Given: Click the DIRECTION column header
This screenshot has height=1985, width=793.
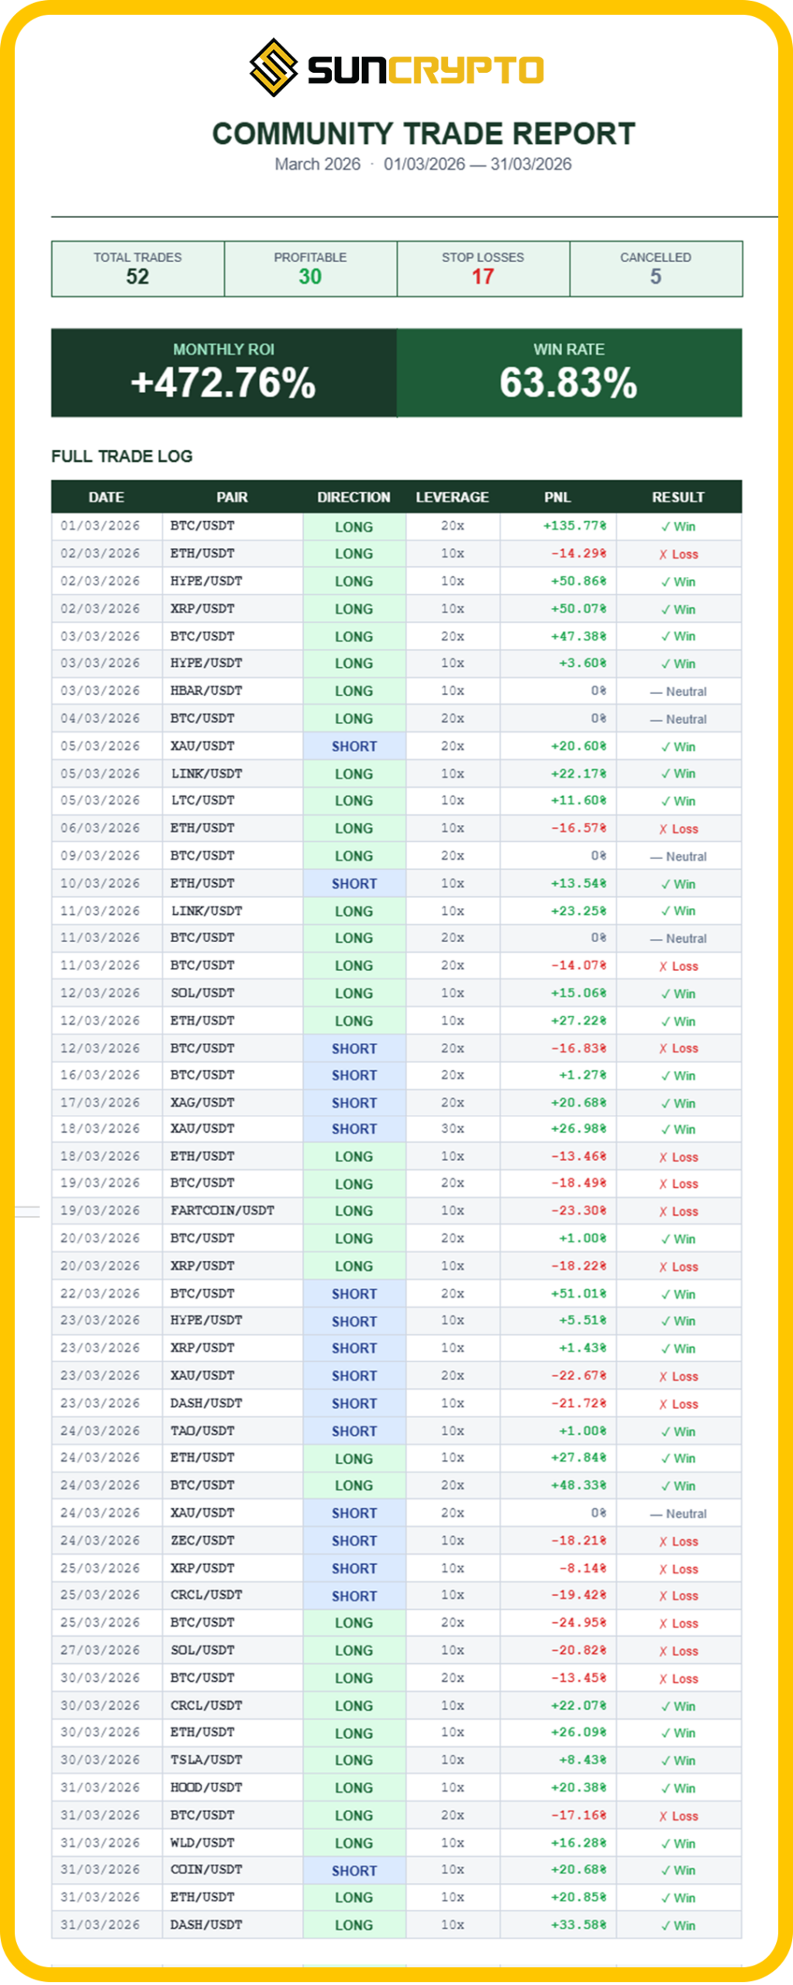Looking at the screenshot, I should point(353,497).
